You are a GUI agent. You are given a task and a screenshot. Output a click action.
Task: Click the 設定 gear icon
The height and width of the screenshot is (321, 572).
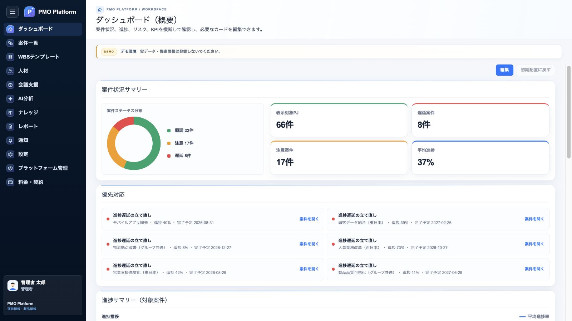pos(10,154)
